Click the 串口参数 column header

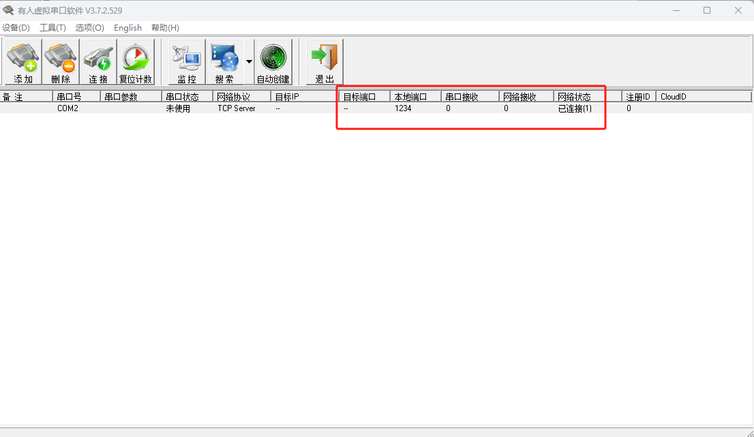point(131,97)
